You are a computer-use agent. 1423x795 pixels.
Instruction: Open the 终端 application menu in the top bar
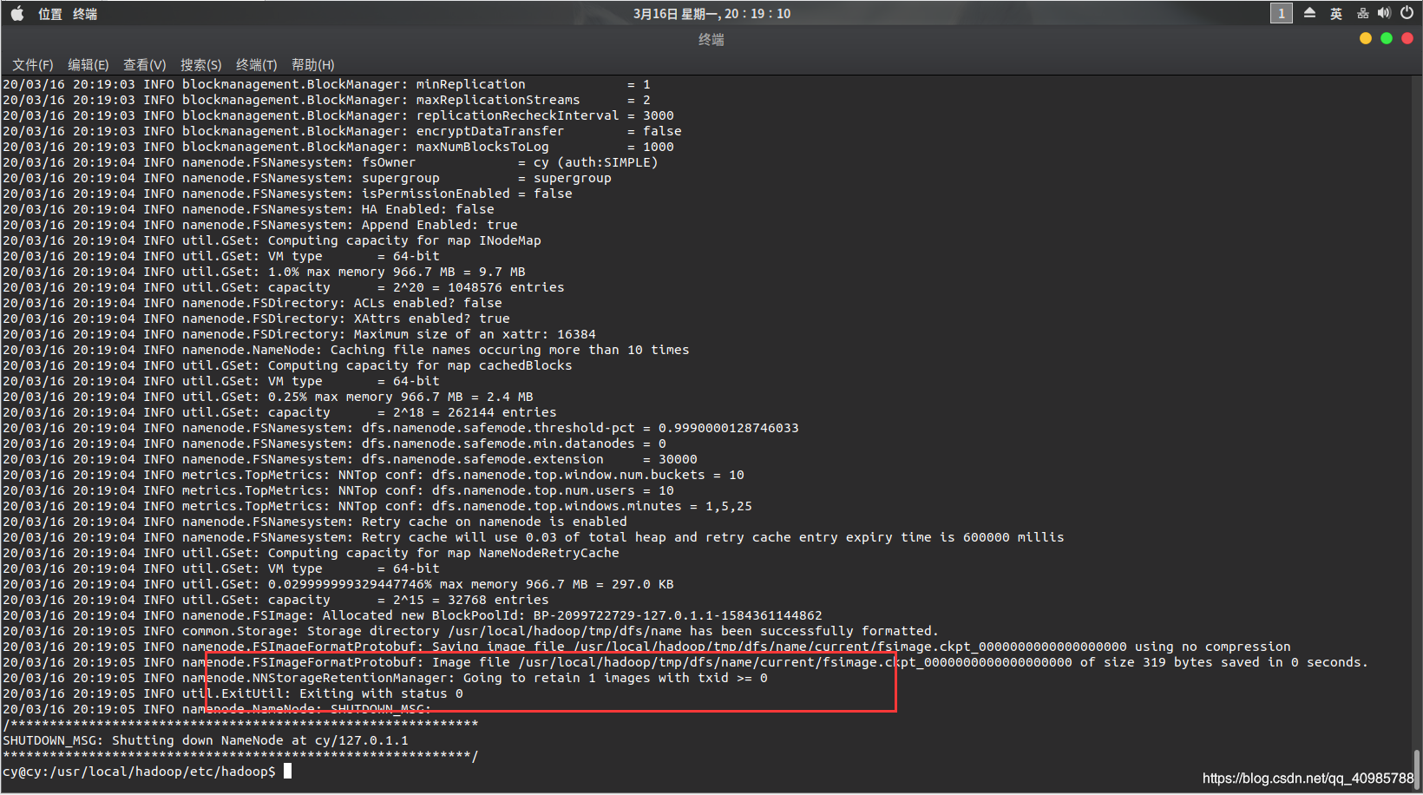coord(85,14)
